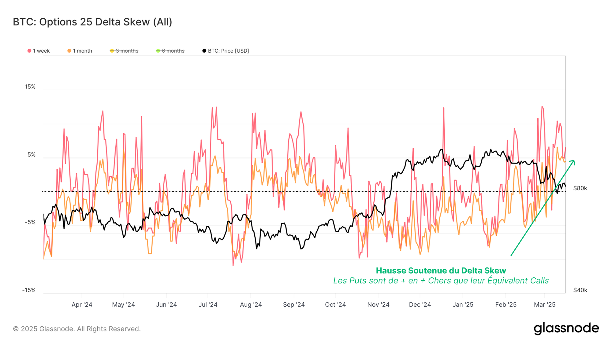The width and height of the screenshot is (612, 344).
Task: Click the chart title BTC Options 25 Delta Skew
Action: (x=92, y=22)
